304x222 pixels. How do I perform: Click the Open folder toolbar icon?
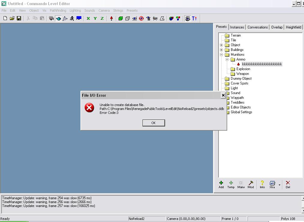tap(12, 18)
